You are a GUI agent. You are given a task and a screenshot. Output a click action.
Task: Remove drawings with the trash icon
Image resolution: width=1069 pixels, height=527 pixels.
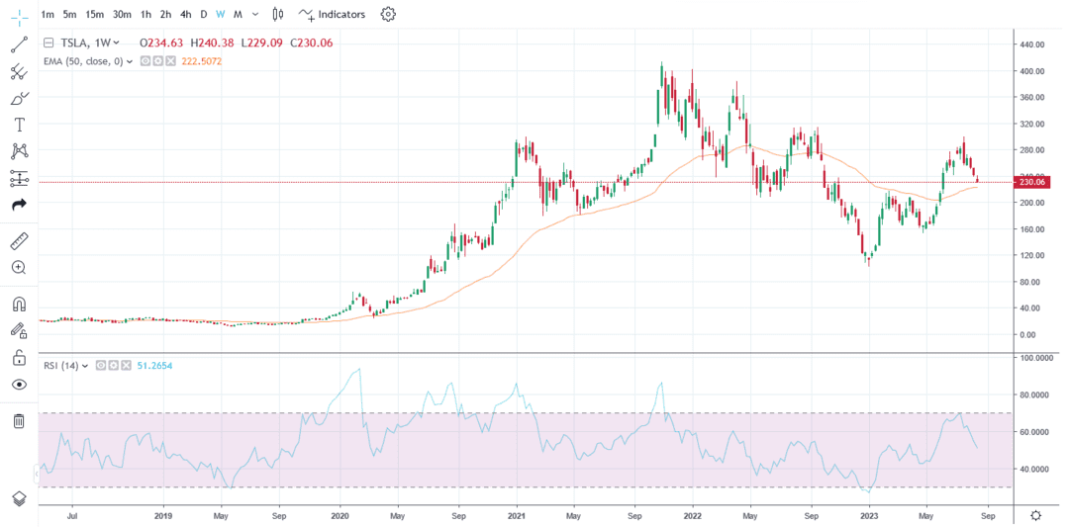[x=19, y=421]
